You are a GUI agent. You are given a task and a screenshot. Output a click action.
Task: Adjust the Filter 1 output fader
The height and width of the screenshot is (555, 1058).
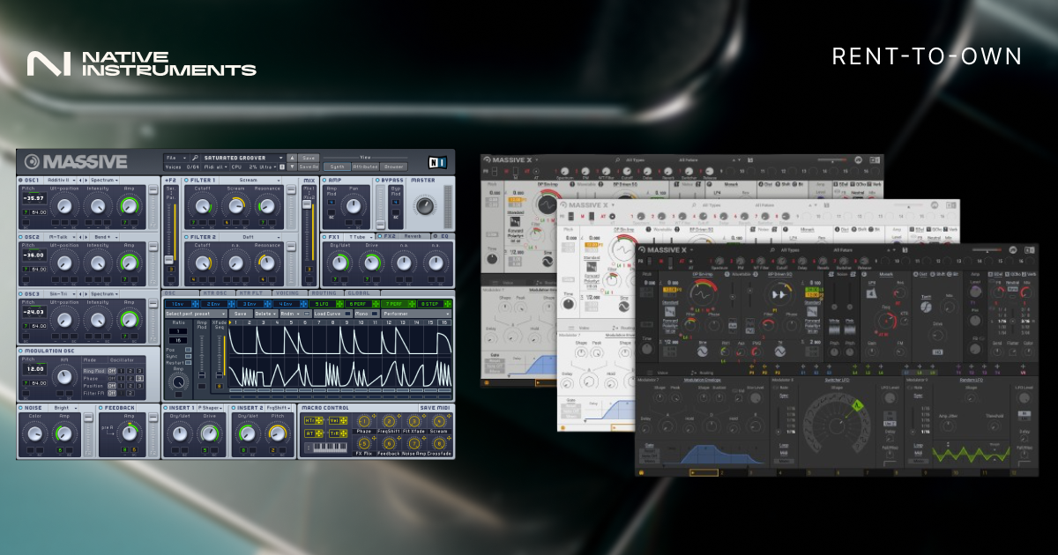tap(291, 190)
